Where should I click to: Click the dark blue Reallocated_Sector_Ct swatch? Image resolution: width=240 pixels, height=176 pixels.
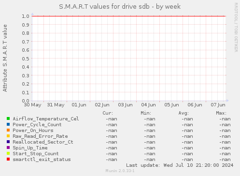point(8,142)
